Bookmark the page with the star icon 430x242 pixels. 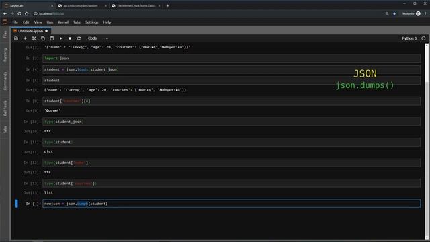click(394, 13)
